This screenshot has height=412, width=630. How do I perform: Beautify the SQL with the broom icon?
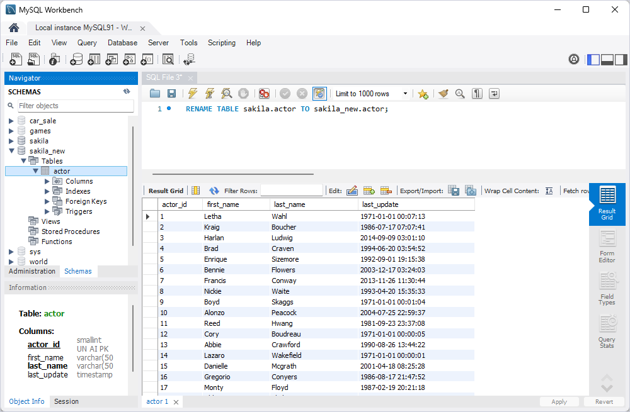click(x=443, y=94)
